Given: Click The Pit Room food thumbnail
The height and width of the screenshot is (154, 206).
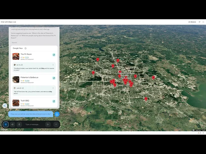Looking at the screenshot, I should coord(16,56).
